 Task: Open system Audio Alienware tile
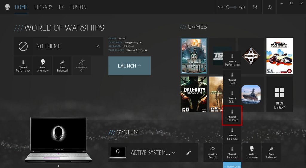click(252, 152)
